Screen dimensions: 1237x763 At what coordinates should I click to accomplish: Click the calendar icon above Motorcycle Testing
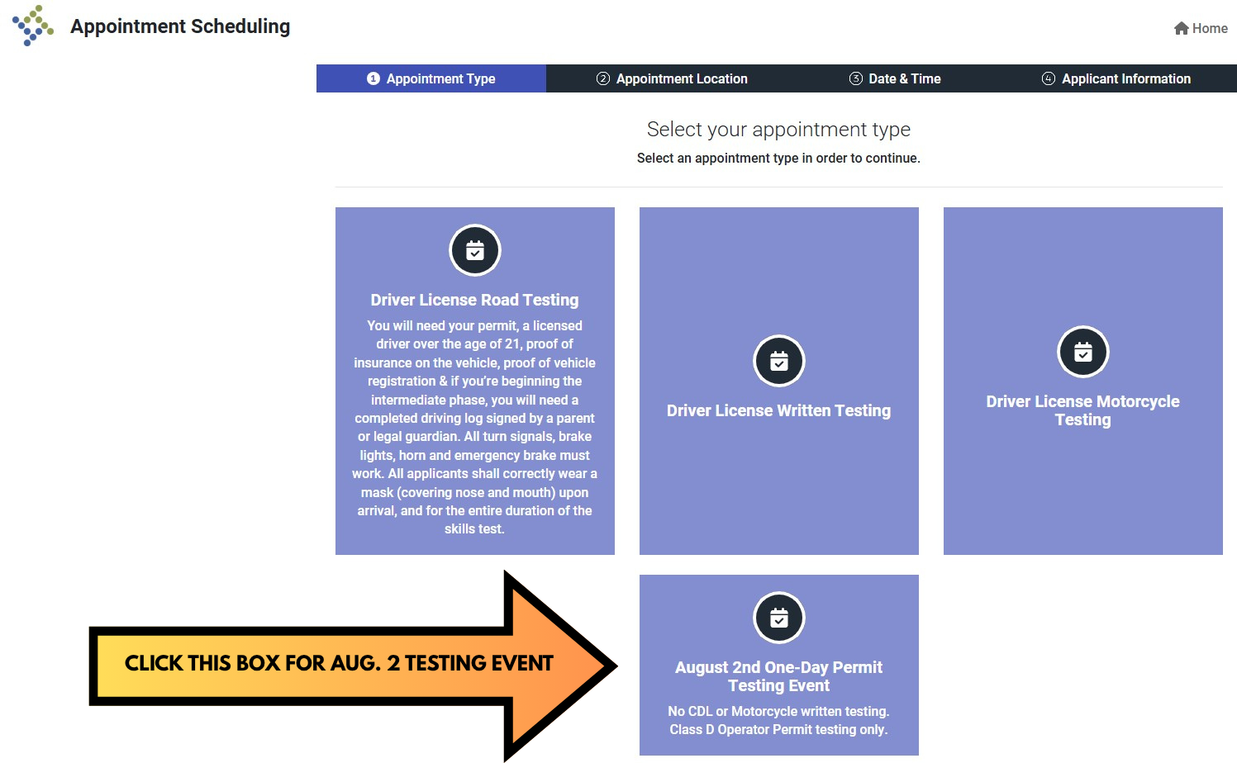click(x=1083, y=352)
